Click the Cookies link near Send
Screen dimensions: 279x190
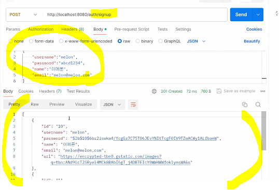(254, 29)
